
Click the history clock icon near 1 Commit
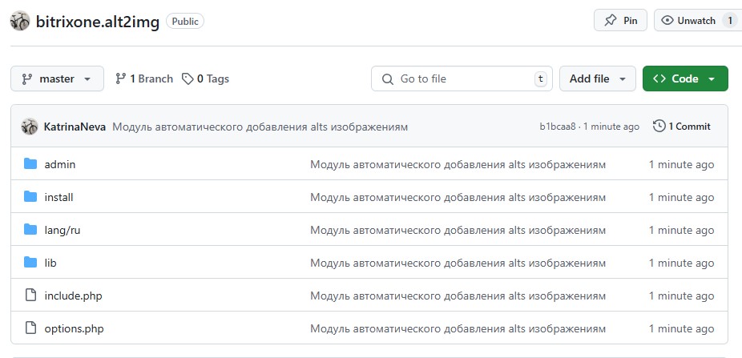pos(659,127)
